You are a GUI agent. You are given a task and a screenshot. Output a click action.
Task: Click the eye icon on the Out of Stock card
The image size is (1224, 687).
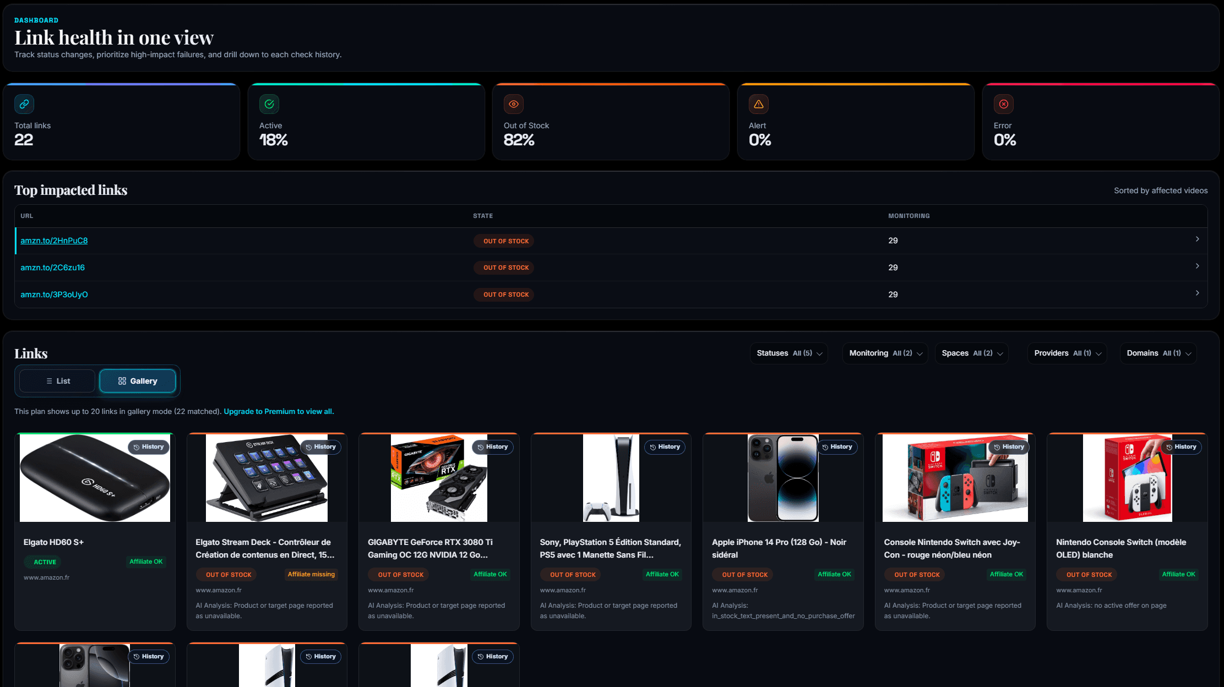[513, 103]
